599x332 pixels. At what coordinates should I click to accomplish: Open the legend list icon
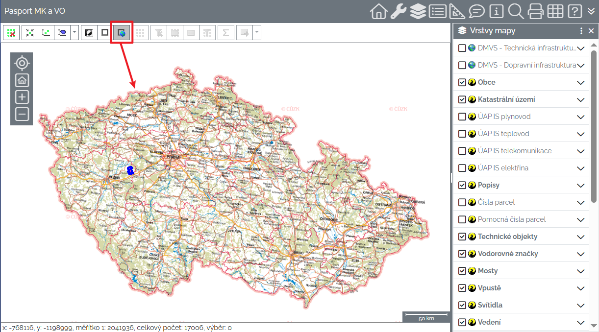[437, 11]
